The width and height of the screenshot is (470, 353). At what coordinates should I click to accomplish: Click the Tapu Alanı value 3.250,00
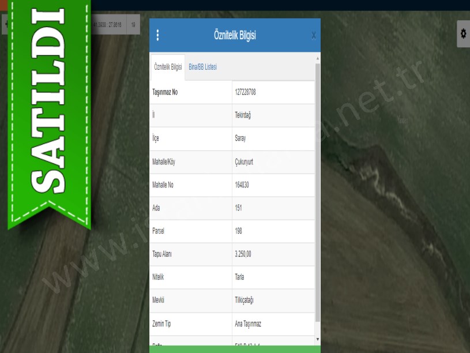coord(243,254)
